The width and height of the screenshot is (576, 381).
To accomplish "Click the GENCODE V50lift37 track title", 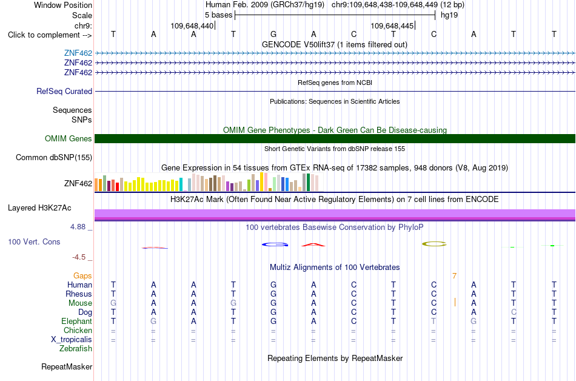I will pyautogui.click(x=334, y=44).
